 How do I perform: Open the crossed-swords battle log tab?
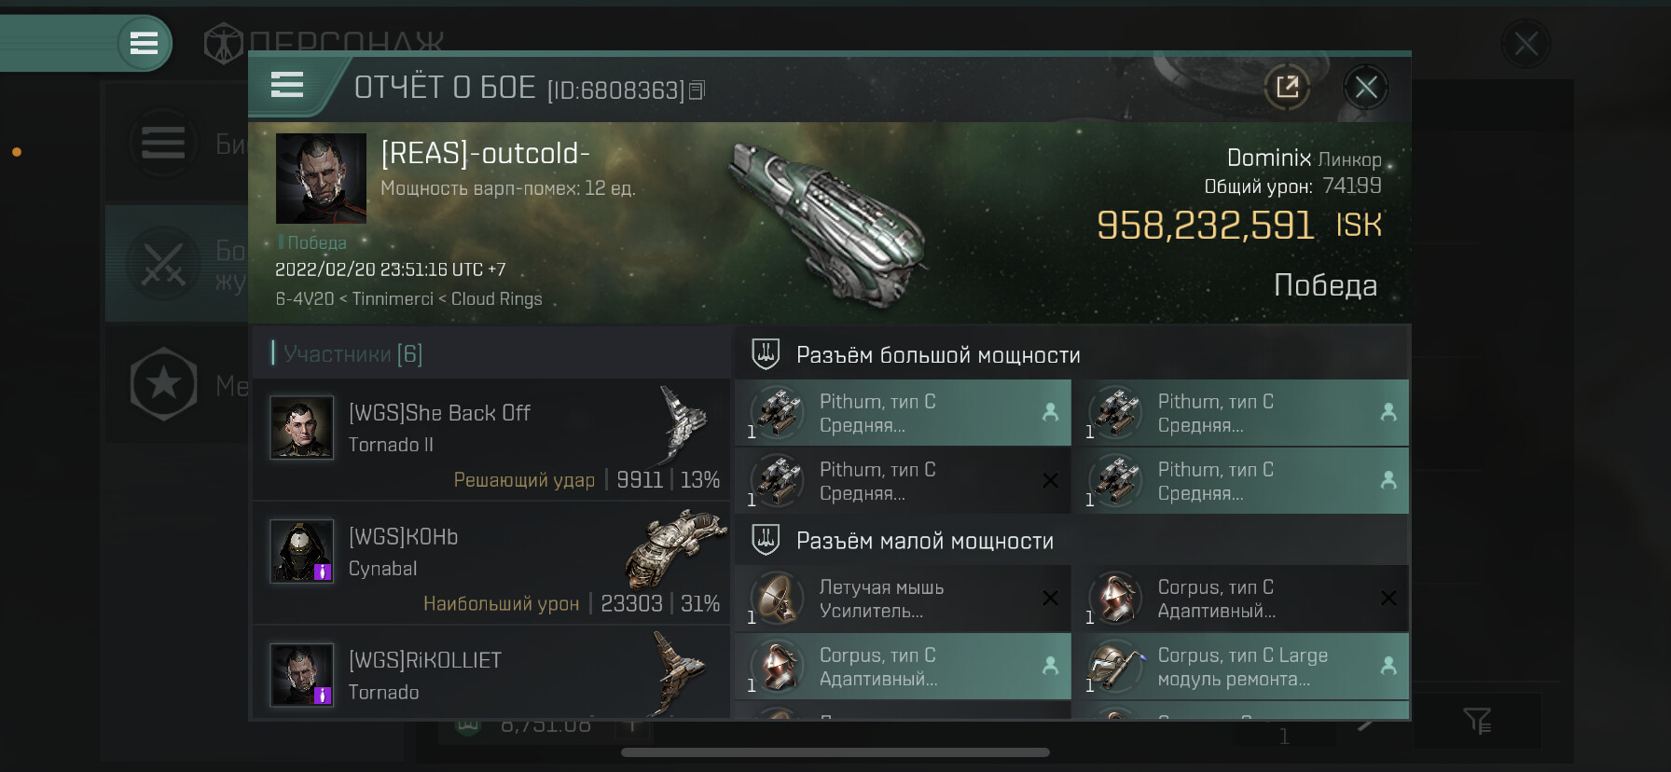tap(164, 264)
